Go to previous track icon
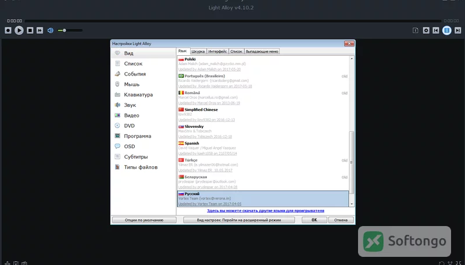This screenshot has width=465, height=265. (x=436, y=30)
